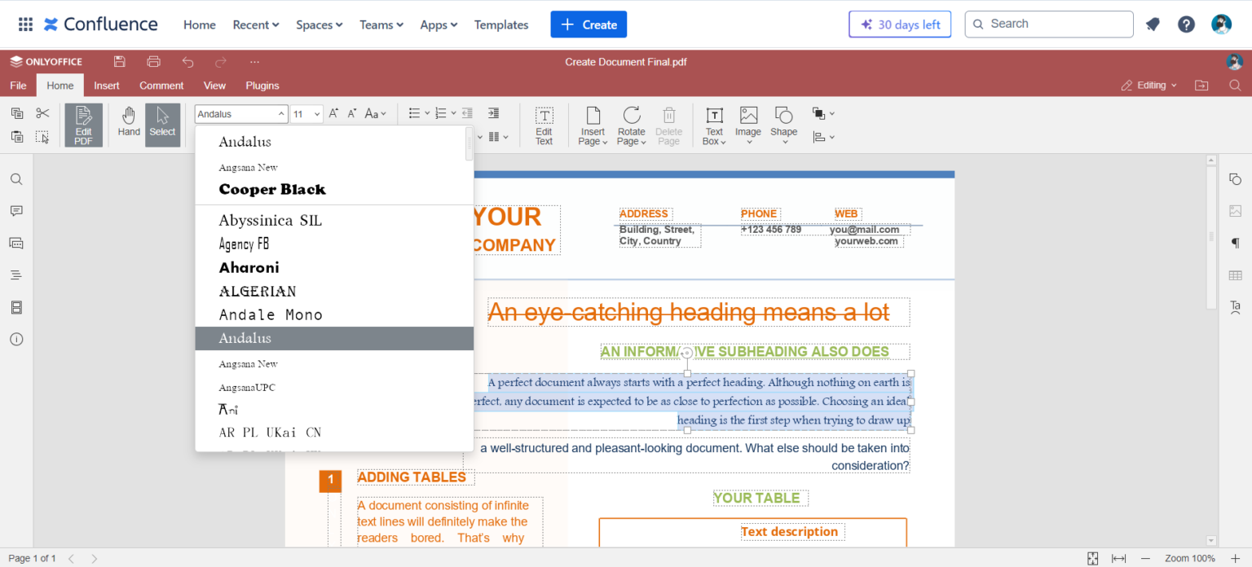Open the font size dropdown
Viewport: 1252px width, 567px height.
pyautogui.click(x=306, y=113)
